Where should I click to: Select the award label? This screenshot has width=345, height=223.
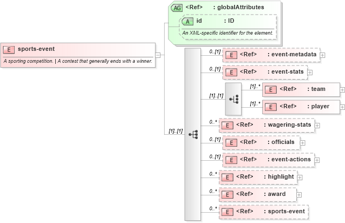coord(277,194)
